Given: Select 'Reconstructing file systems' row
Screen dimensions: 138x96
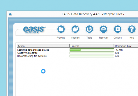Looking at the screenshot, I should coord(32,56).
